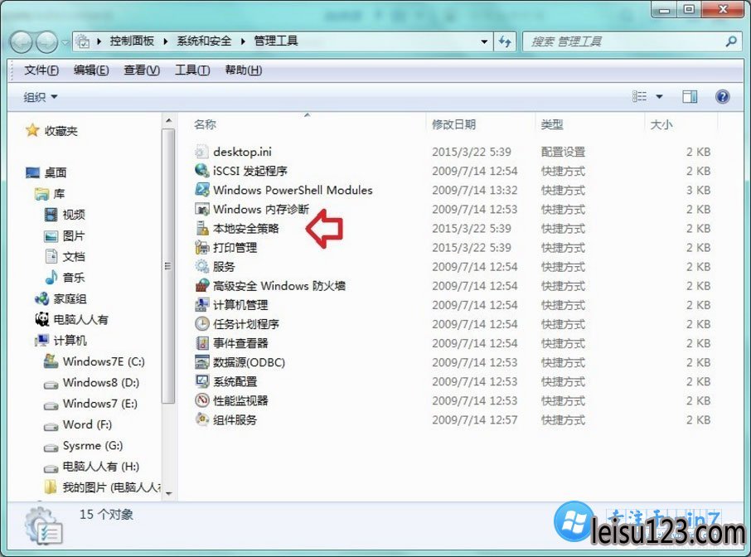
Task: Click the refresh button beside address bar
Action: [x=505, y=41]
